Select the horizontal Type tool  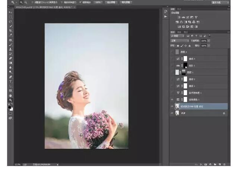[x=10, y=81]
